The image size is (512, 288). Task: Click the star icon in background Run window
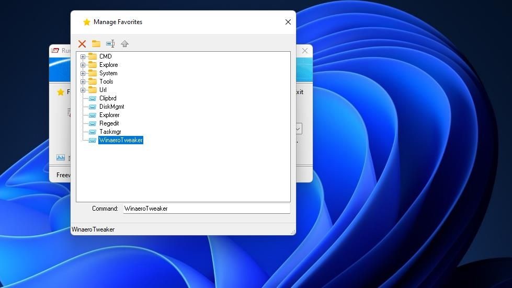61,92
